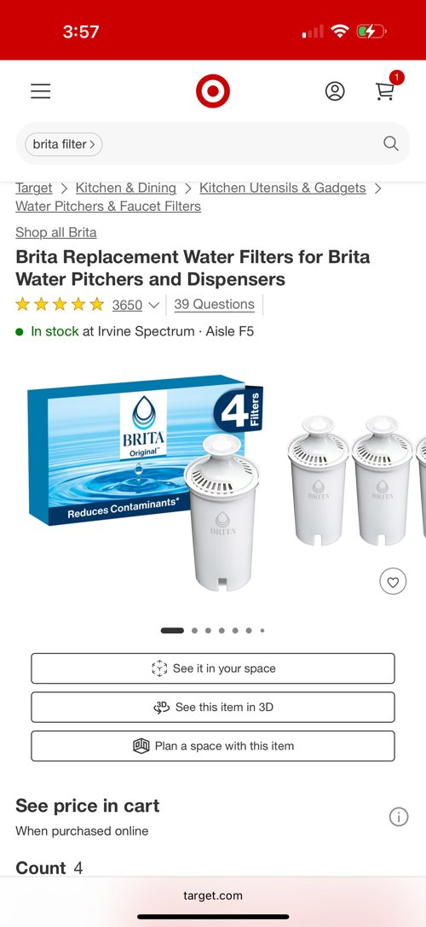Tap the target.com address bar
Screen dimensions: 426x927
[213, 895]
